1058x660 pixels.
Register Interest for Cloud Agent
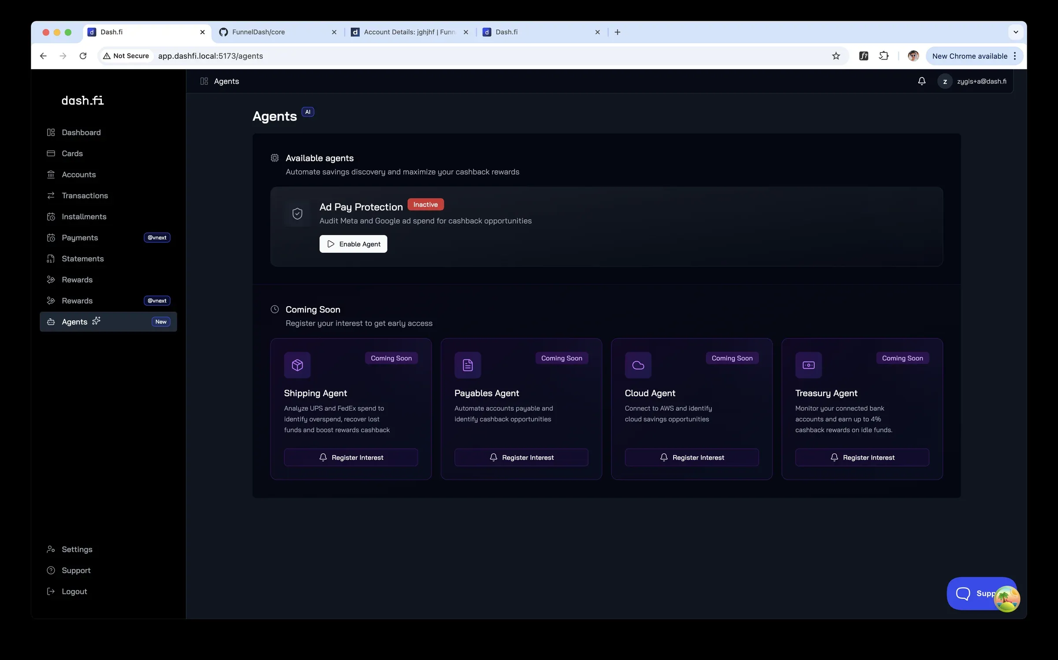(x=692, y=457)
